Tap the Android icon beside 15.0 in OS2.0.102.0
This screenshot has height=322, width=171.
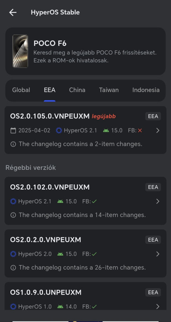click(x=60, y=202)
